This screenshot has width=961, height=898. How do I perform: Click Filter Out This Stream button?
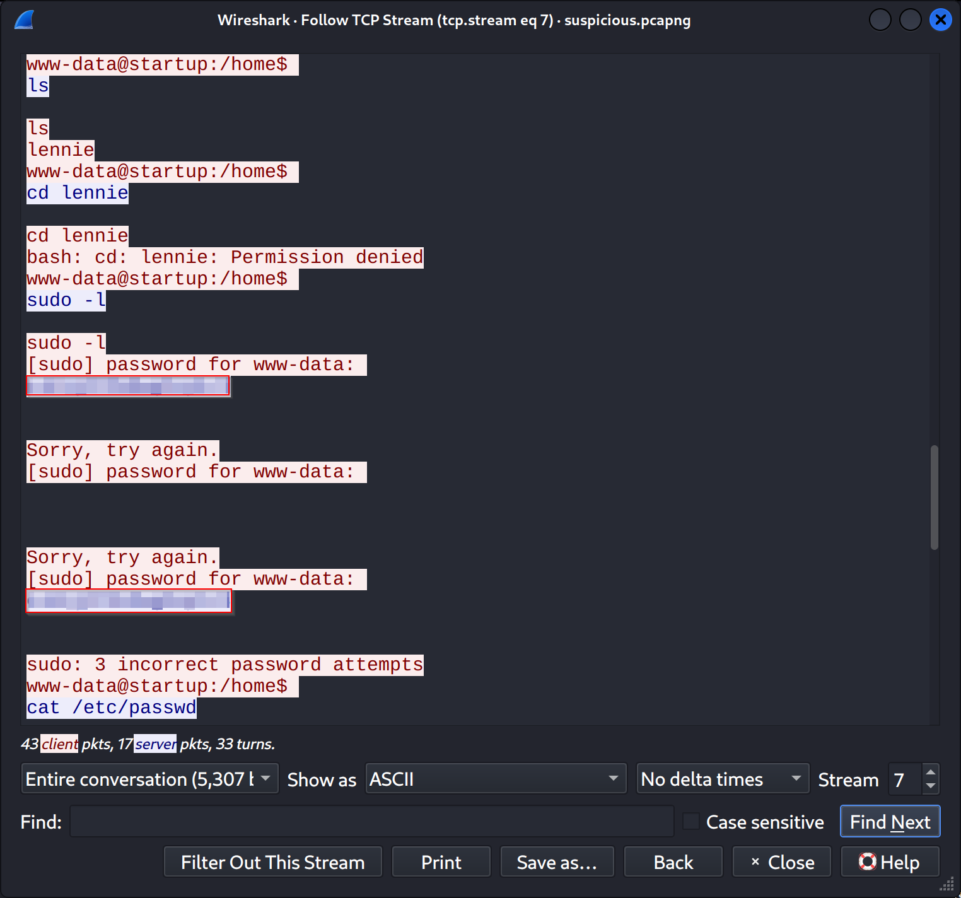[272, 862]
